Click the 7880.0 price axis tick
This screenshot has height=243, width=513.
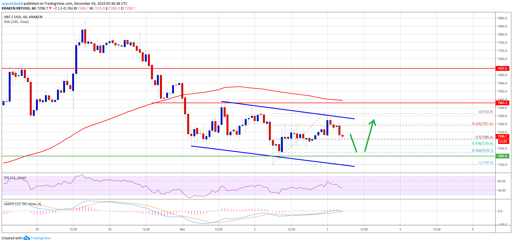[502, 18]
